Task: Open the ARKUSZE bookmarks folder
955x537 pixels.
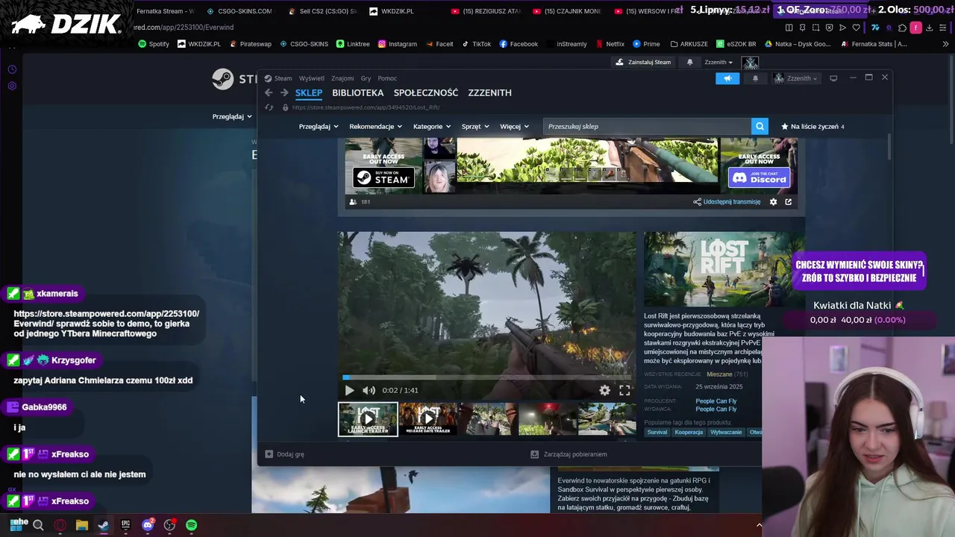Action: tap(689, 44)
